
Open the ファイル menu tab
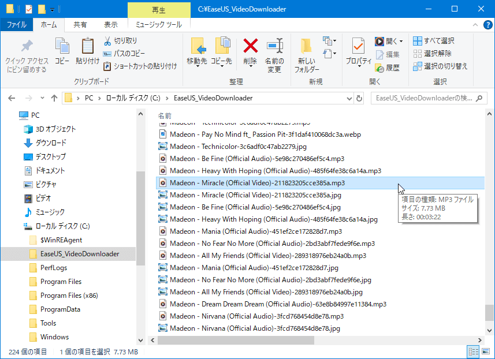(x=16, y=25)
